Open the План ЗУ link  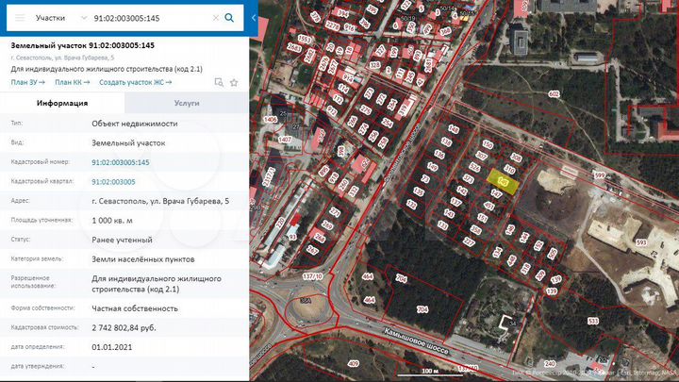[27, 82]
